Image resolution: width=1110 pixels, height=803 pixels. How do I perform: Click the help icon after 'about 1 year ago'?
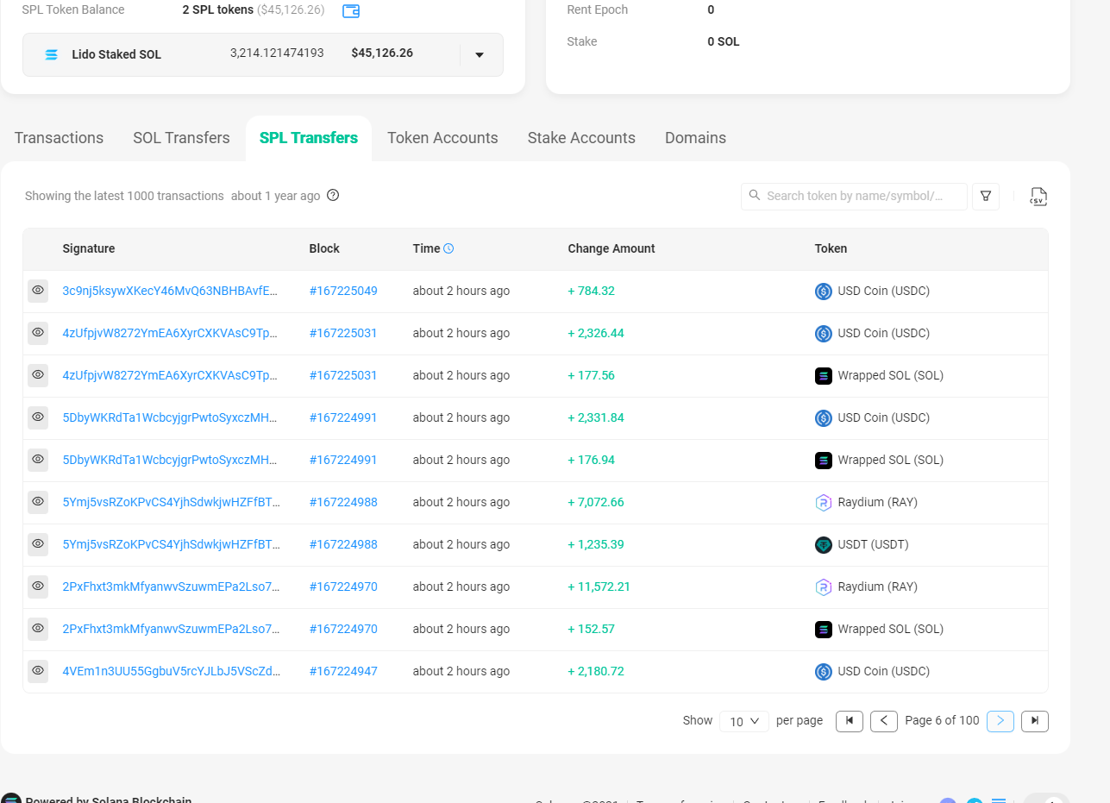click(x=333, y=196)
